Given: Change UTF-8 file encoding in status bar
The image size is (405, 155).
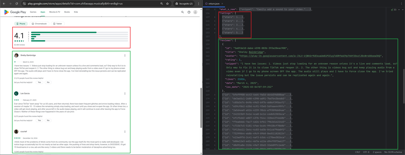Looking at the screenshot, I should pyautogui.click(x=366, y=152).
